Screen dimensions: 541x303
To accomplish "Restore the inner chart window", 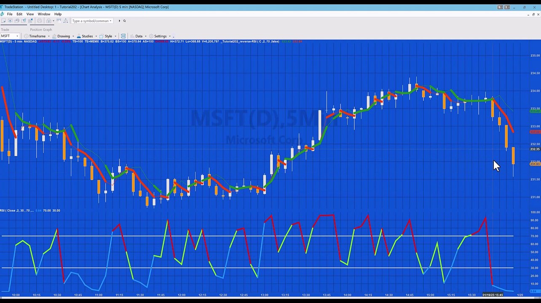I will pyautogui.click(x=533, y=15).
